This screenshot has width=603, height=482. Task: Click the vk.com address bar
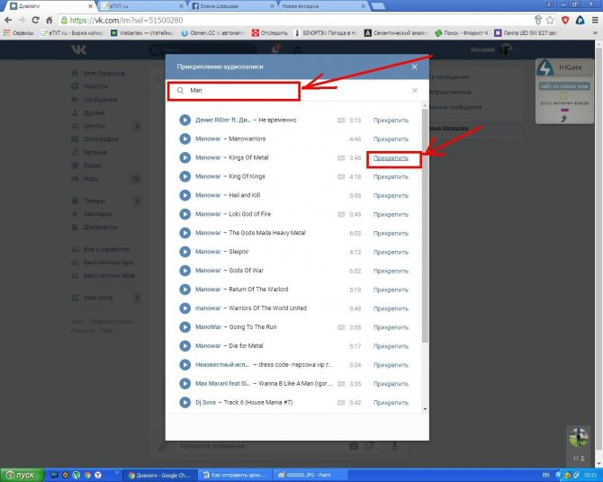pyautogui.click(x=296, y=21)
